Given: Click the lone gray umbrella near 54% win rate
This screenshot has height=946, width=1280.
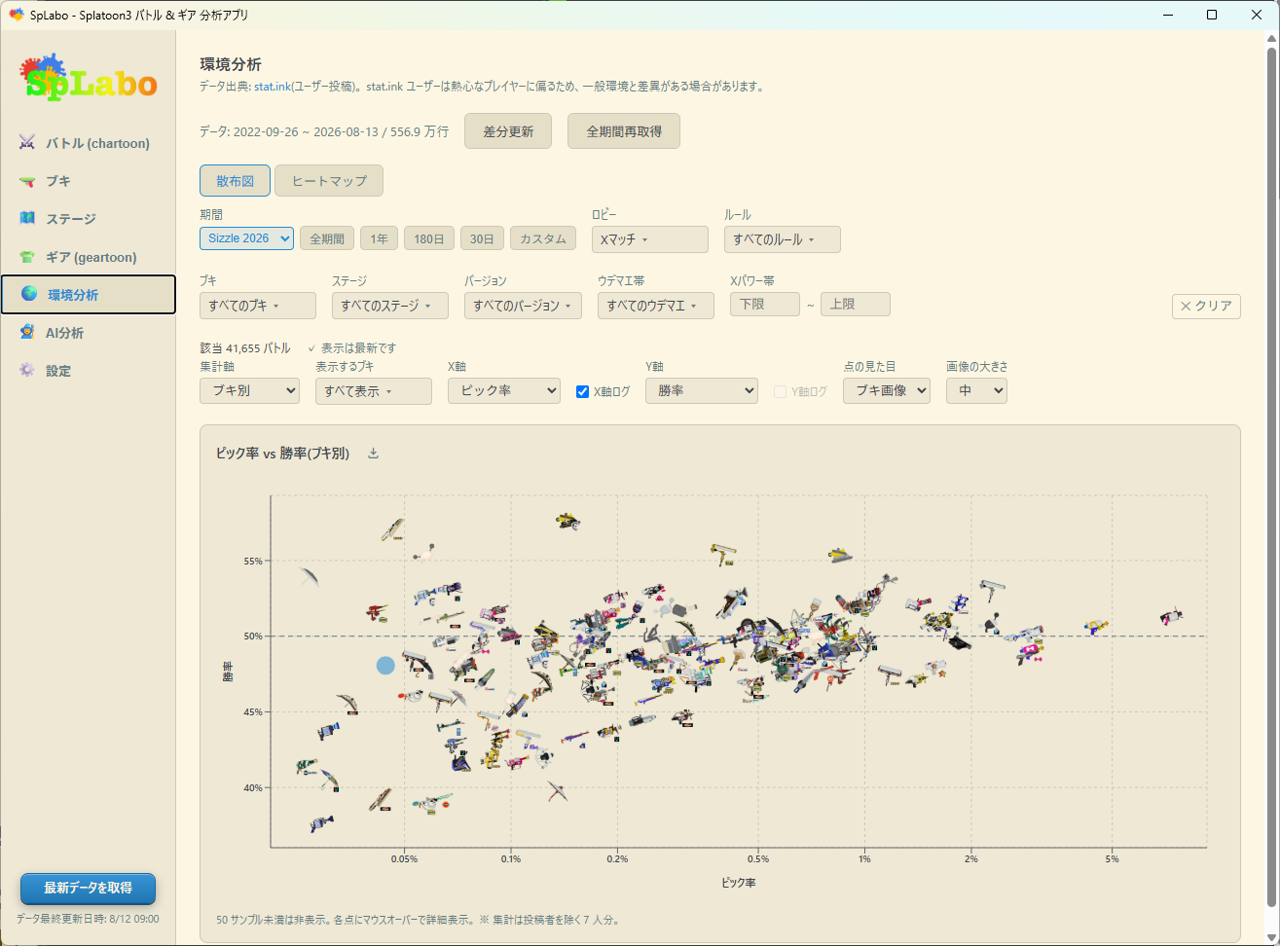Looking at the screenshot, I should [x=310, y=577].
